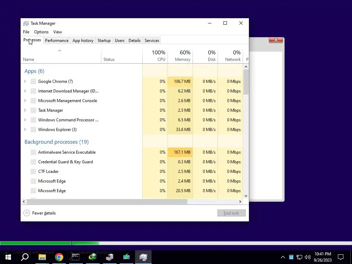This screenshot has width=352, height=264.
Task: Switch to the Startup tab
Action: [104, 41]
